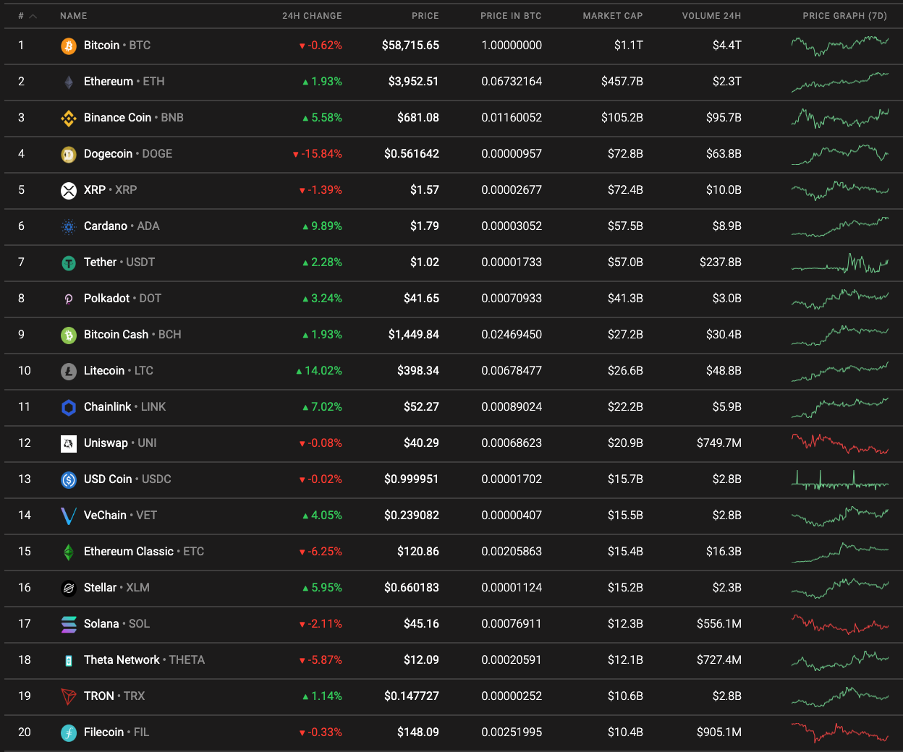Viewport: 903px width, 752px height.
Task: Open the Theta Network THETA link
Action: click(x=144, y=660)
